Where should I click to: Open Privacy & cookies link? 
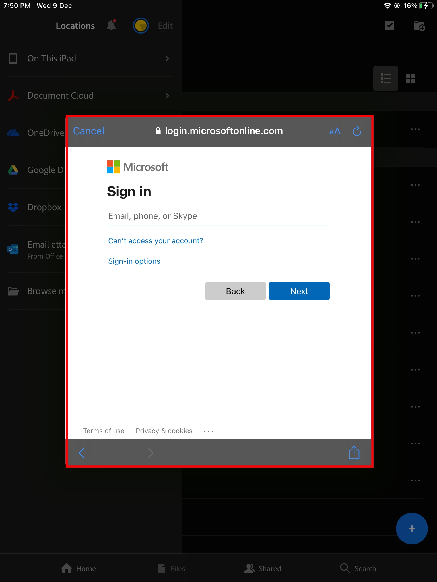(164, 431)
